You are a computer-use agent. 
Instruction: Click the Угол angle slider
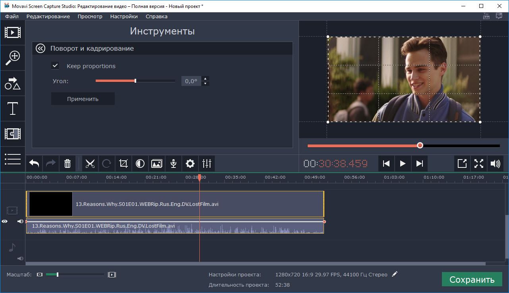point(135,81)
